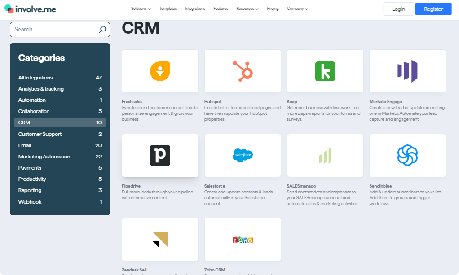The height and width of the screenshot is (275, 459).
Task: Click the SALESmanago title text
Action: [301, 186]
